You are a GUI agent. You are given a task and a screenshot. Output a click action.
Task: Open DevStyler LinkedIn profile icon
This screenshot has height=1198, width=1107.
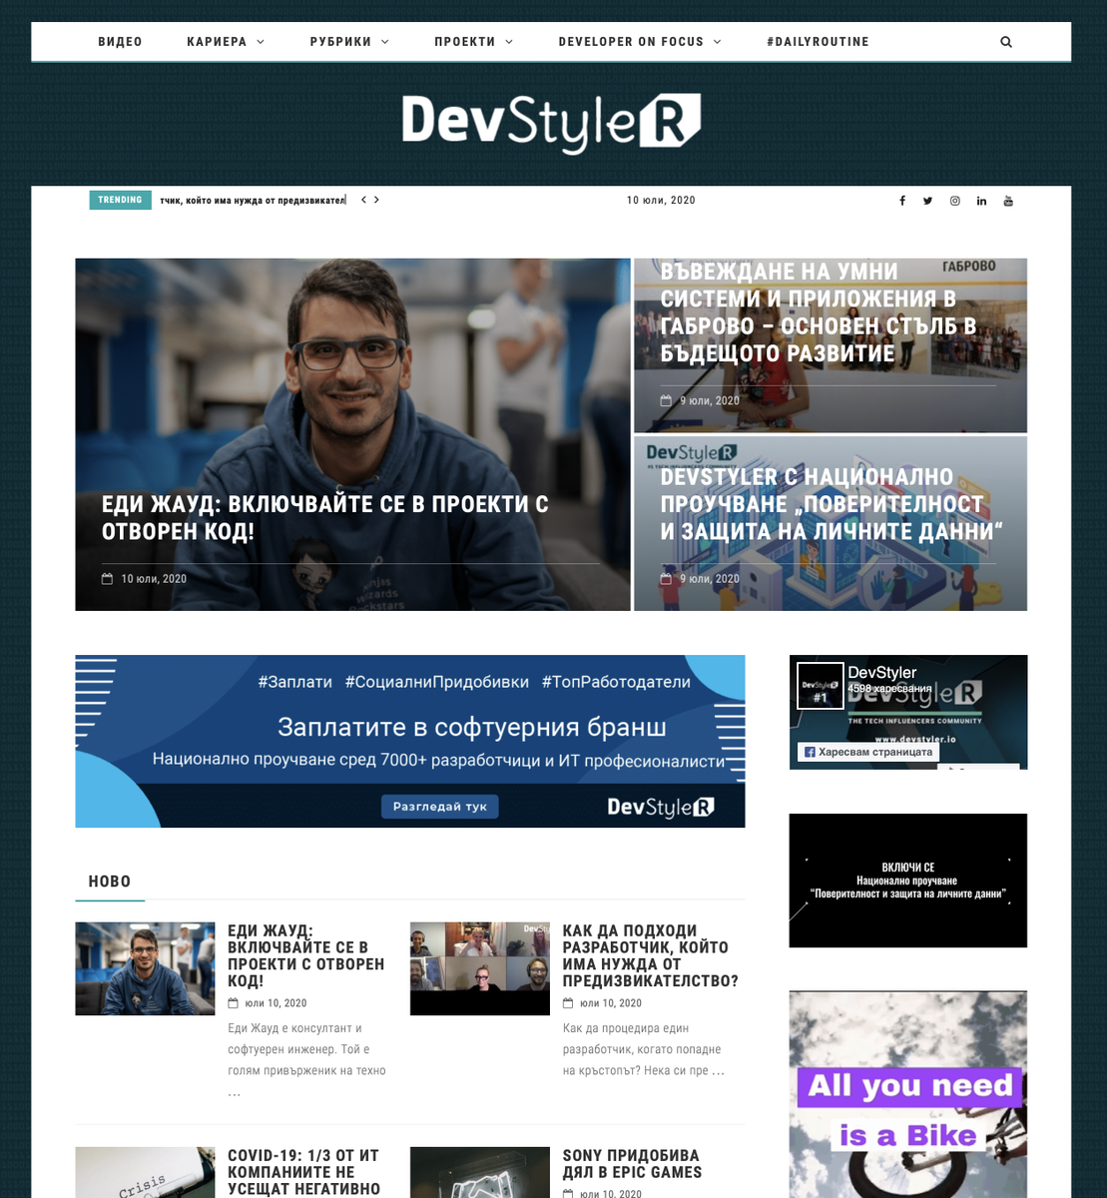tap(981, 201)
